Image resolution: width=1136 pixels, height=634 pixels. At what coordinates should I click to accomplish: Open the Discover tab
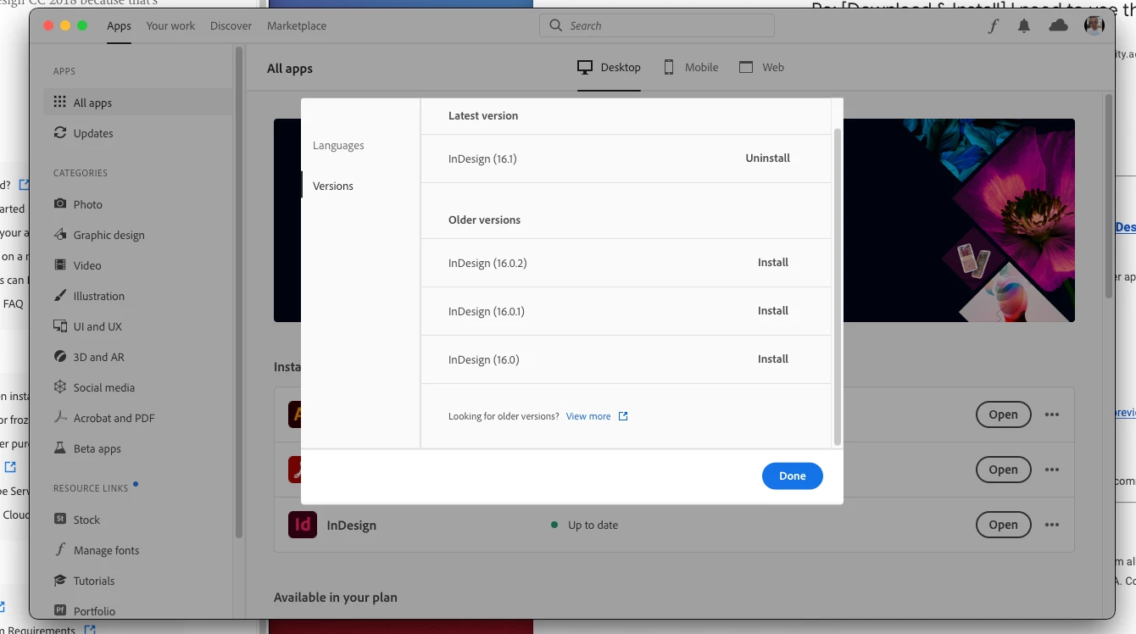point(231,25)
